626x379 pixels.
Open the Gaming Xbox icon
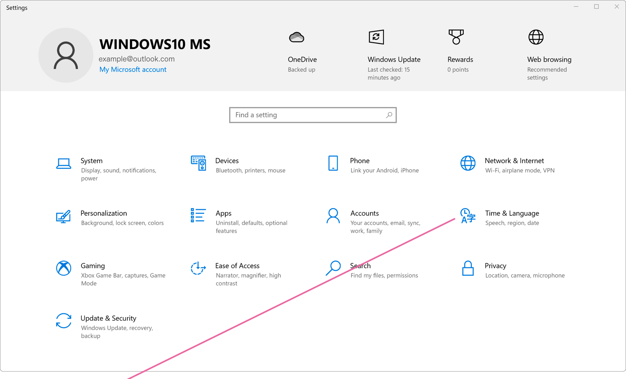click(63, 268)
